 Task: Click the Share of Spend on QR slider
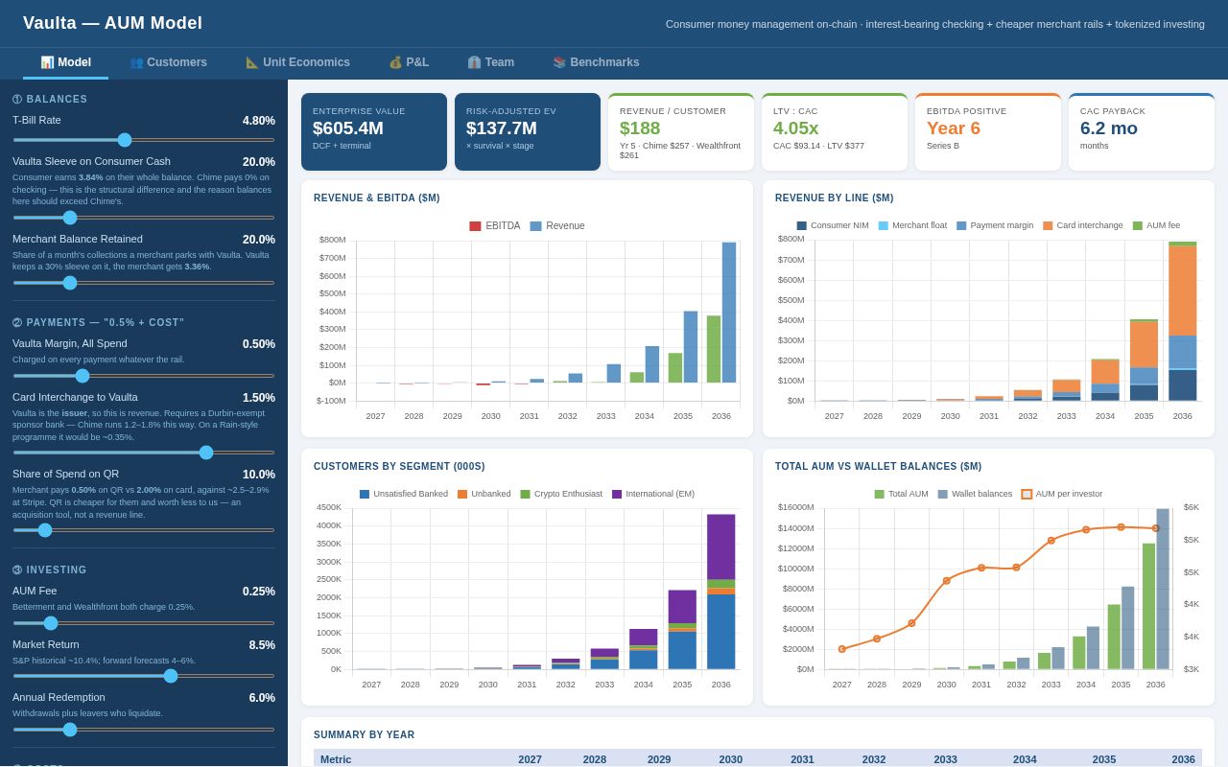pyautogui.click(x=144, y=530)
